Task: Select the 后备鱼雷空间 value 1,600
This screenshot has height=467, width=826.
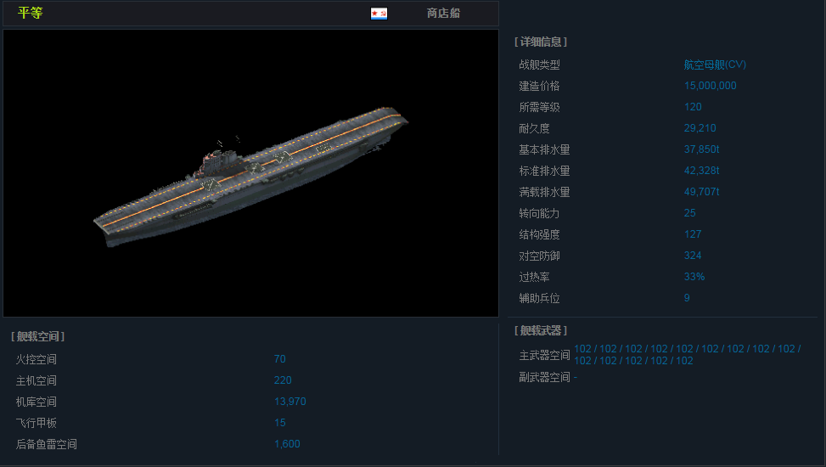Action: [287, 444]
